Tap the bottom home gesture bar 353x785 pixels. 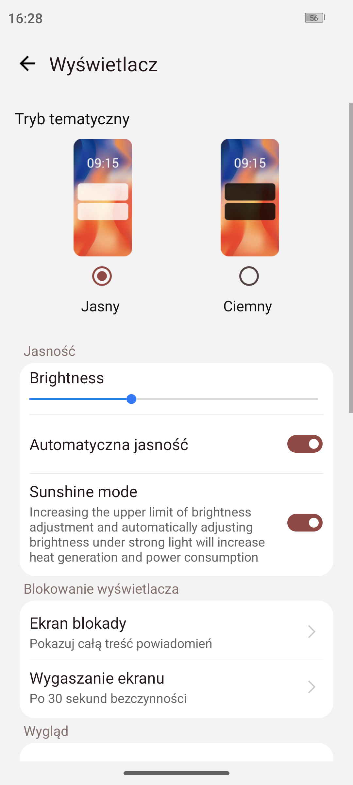point(176,773)
